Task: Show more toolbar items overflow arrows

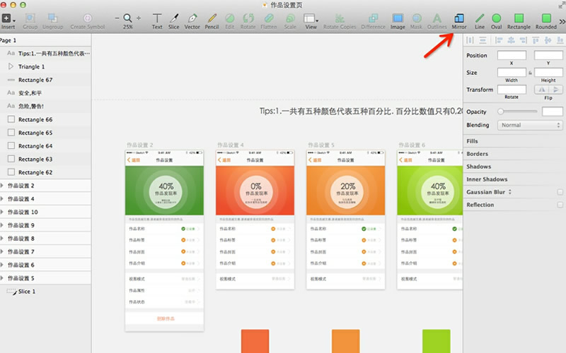Action: pyautogui.click(x=562, y=22)
